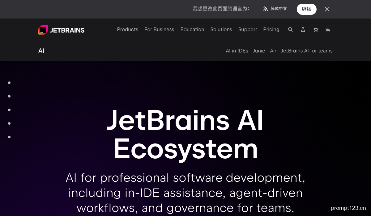Image resolution: width=371 pixels, height=216 pixels.
Task: Open JetBrains AI for teams link
Action: (307, 51)
